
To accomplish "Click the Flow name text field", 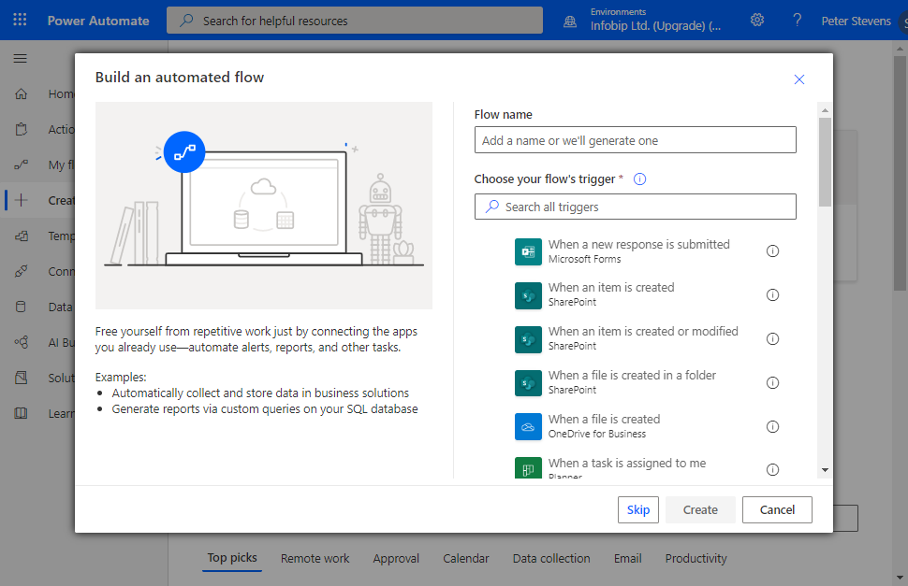I will click(635, 140).
